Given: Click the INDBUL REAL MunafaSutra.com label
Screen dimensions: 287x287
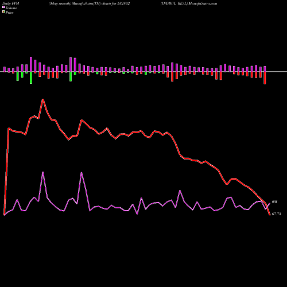Looking at the screenshot, I should [x=189, y=3].
